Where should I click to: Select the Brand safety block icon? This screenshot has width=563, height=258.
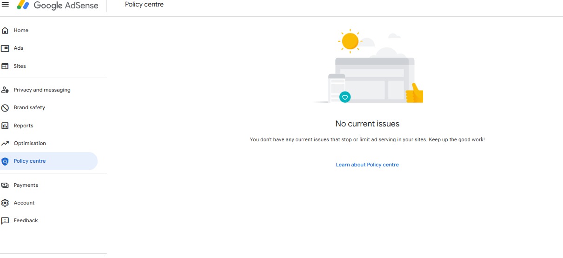click(5, 108)
